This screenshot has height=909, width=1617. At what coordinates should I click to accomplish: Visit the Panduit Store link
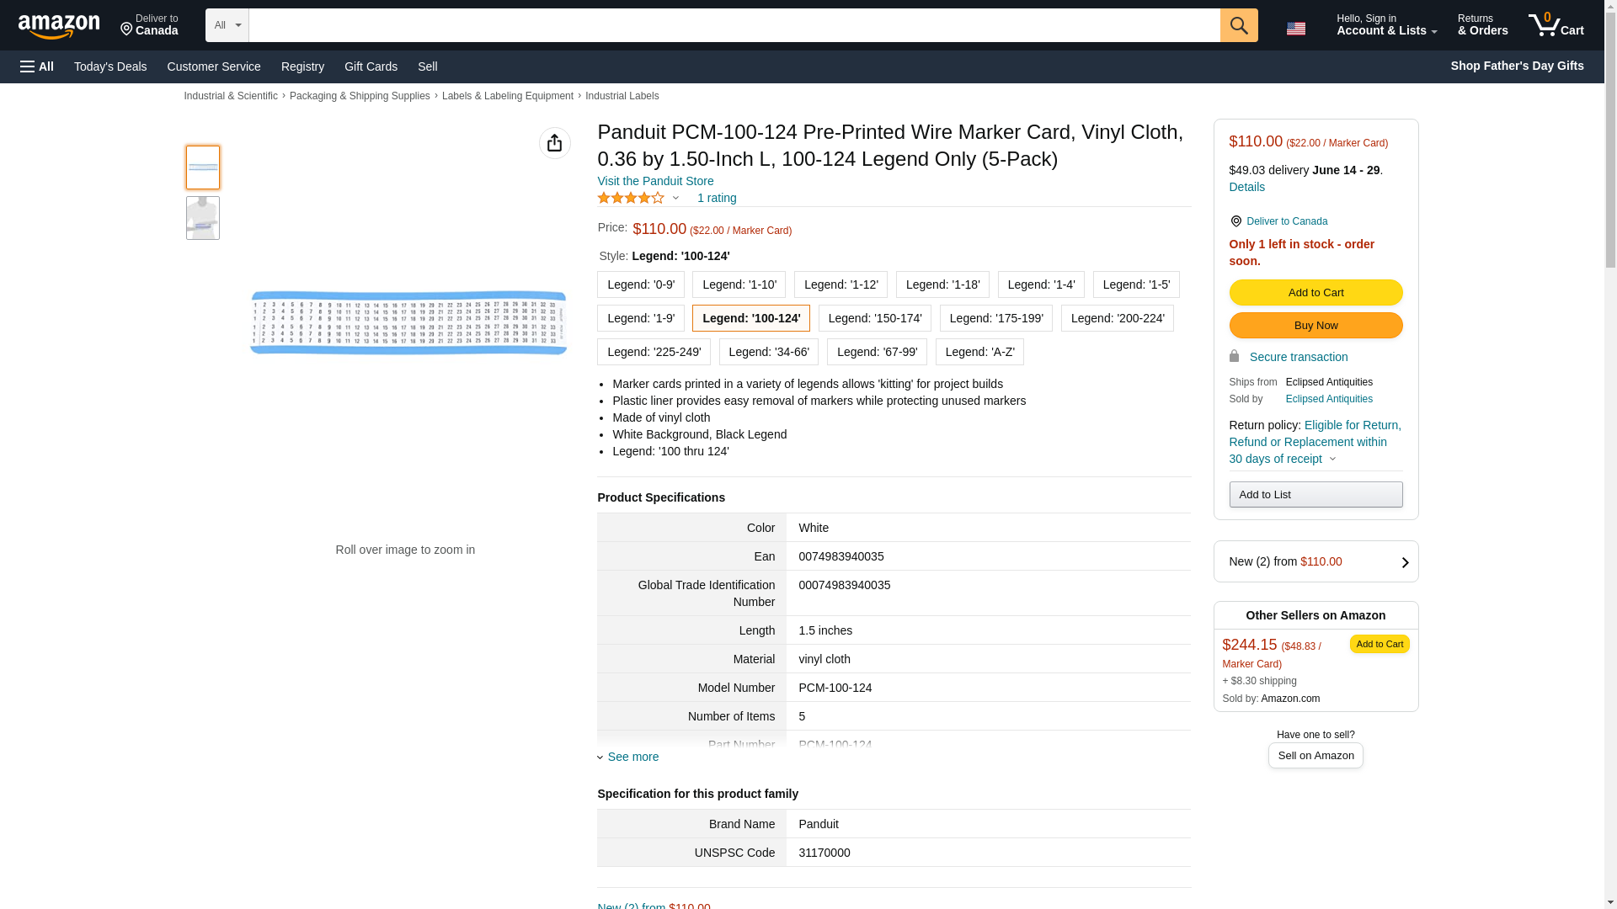[x=654, y=181]
